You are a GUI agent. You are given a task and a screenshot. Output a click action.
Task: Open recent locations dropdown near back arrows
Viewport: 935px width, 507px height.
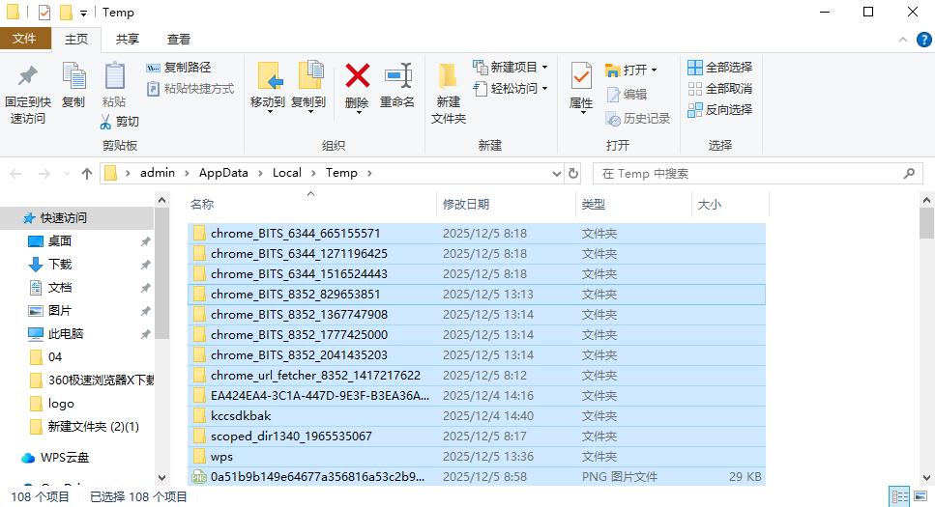(67, 174)
